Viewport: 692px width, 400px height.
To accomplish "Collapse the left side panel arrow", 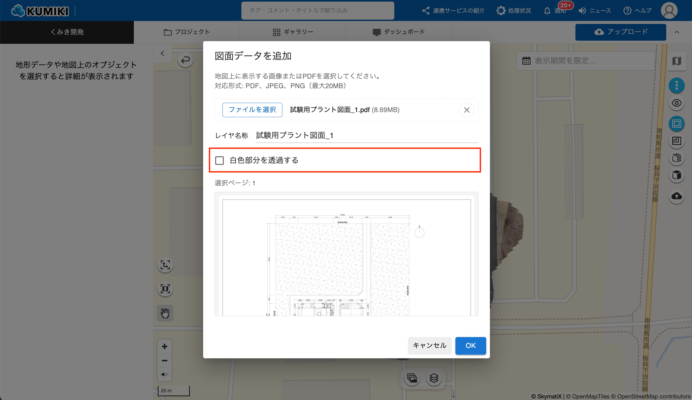I will 162,53.
